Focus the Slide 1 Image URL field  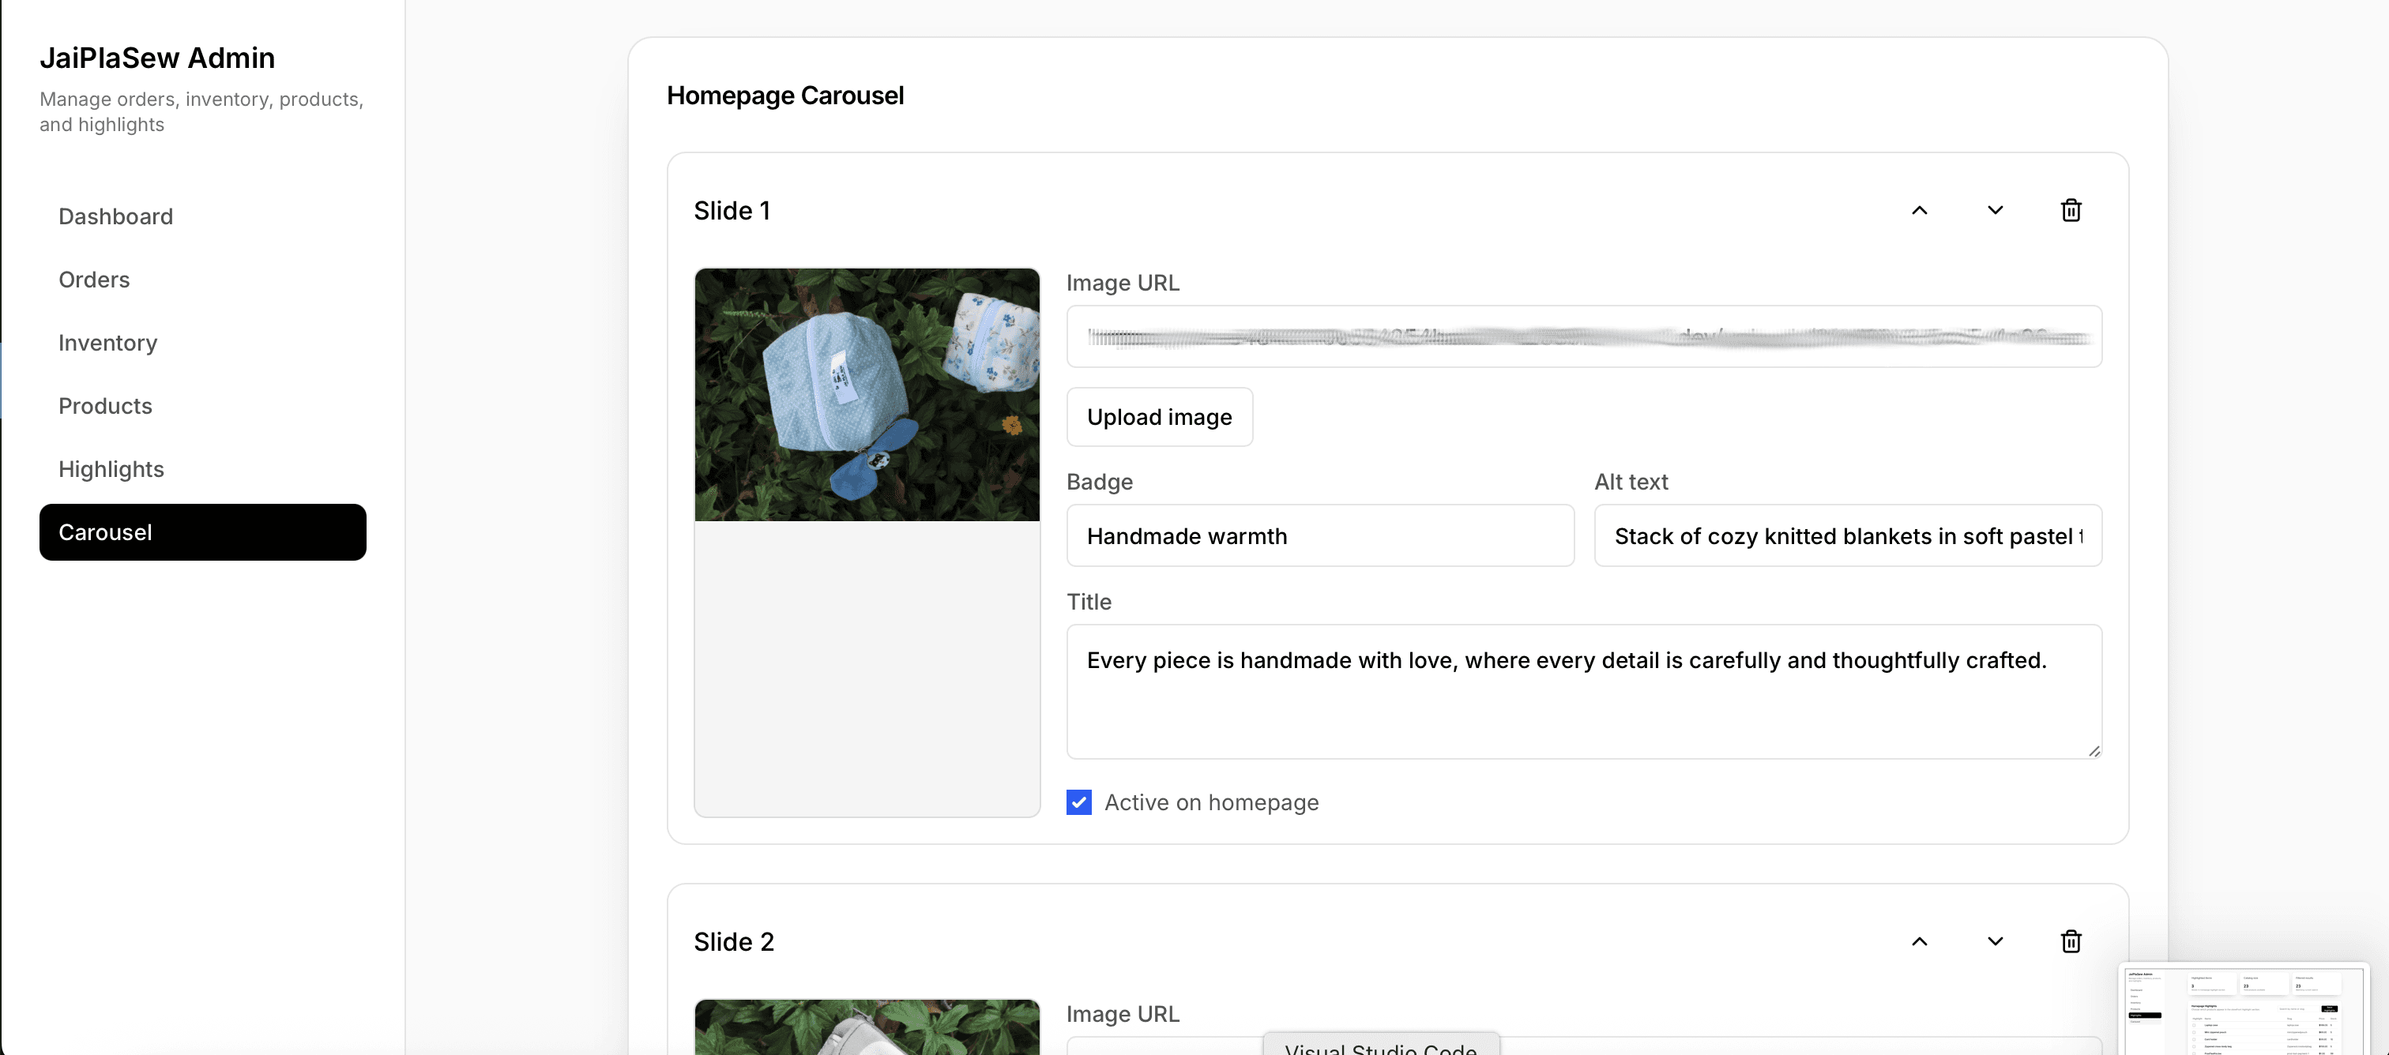point(1584,336)
